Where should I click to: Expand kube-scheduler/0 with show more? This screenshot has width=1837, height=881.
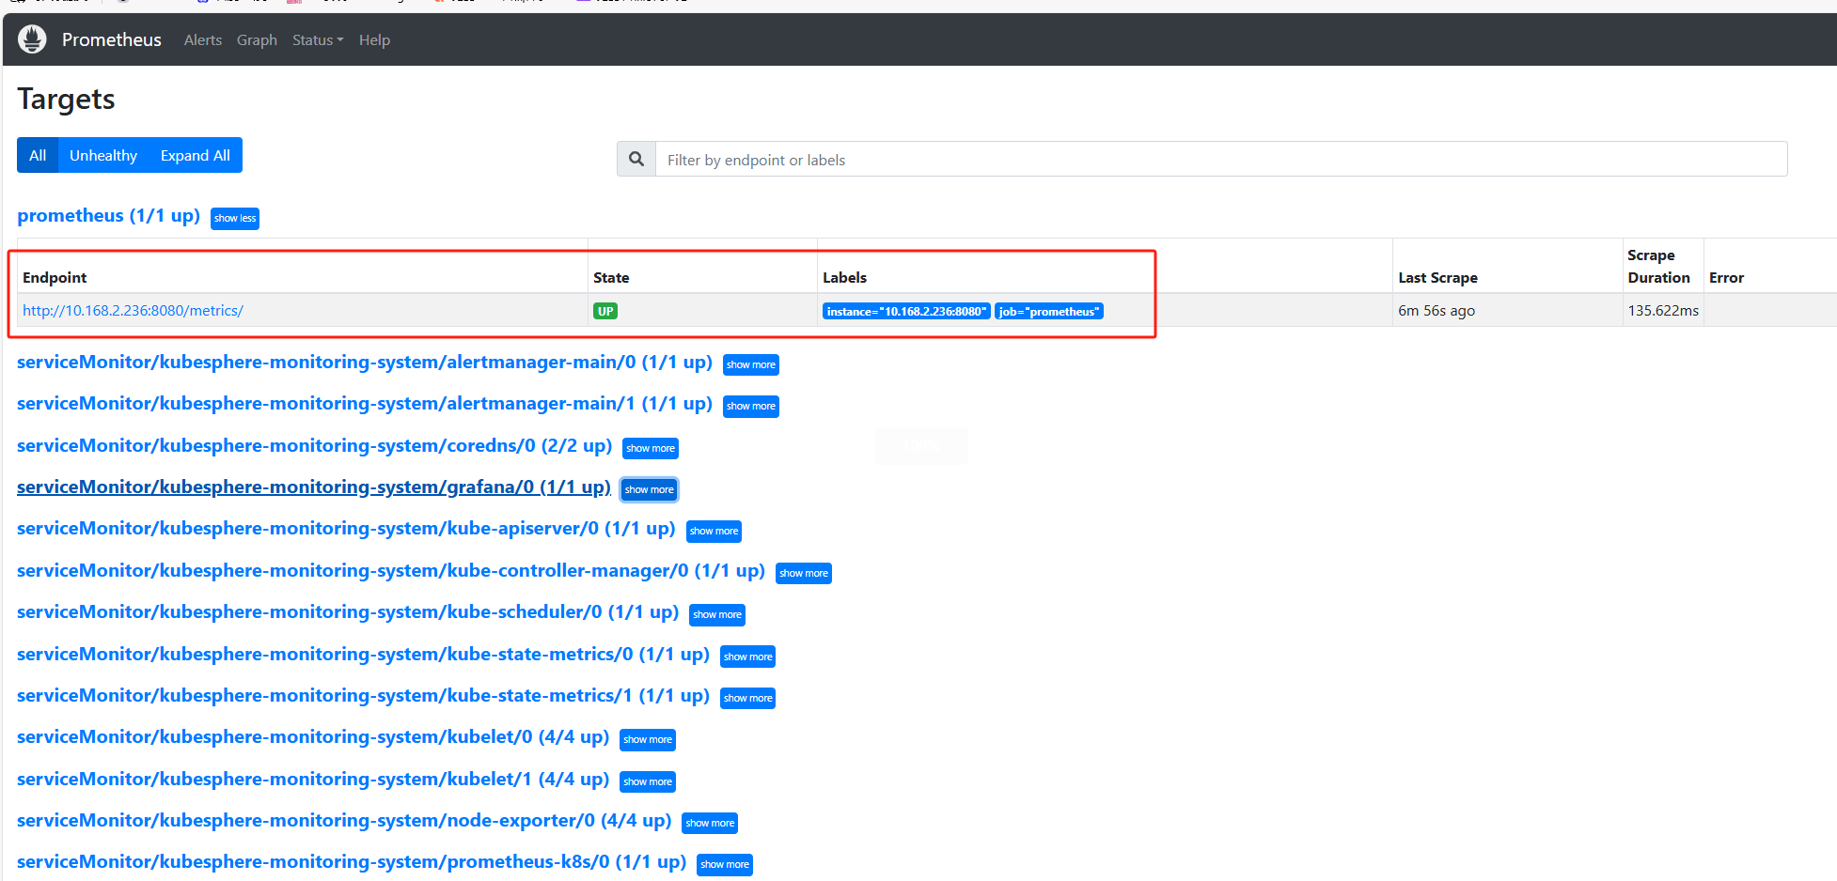tap(717, 614)
